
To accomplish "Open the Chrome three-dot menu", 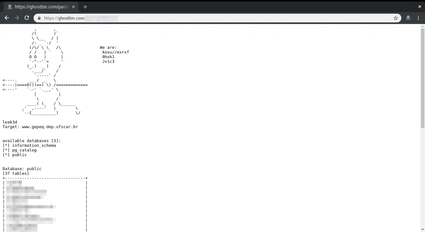I will (x=418, y=18).
